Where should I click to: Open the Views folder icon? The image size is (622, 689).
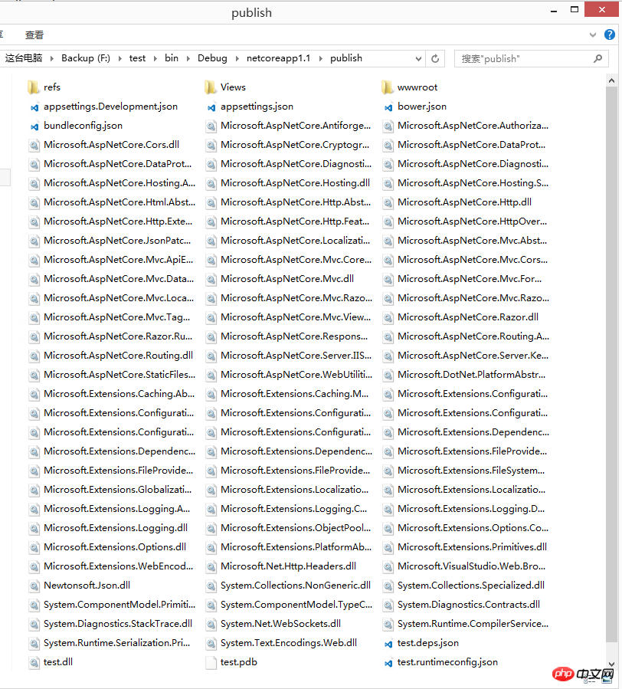[211, 87]
